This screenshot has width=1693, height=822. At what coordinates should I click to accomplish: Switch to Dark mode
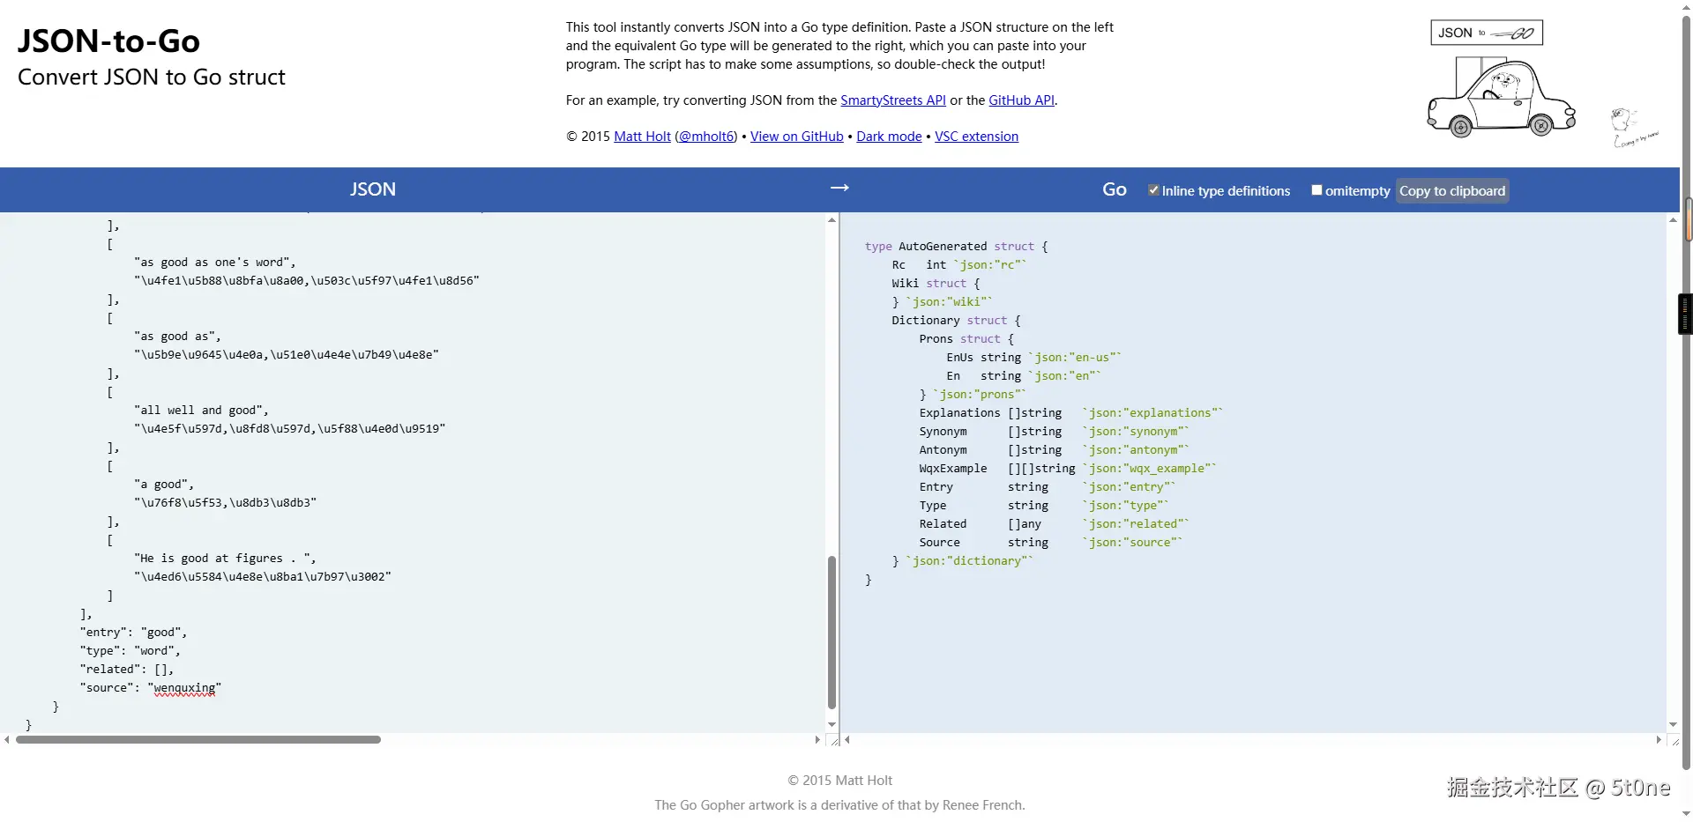coord(888,136)
